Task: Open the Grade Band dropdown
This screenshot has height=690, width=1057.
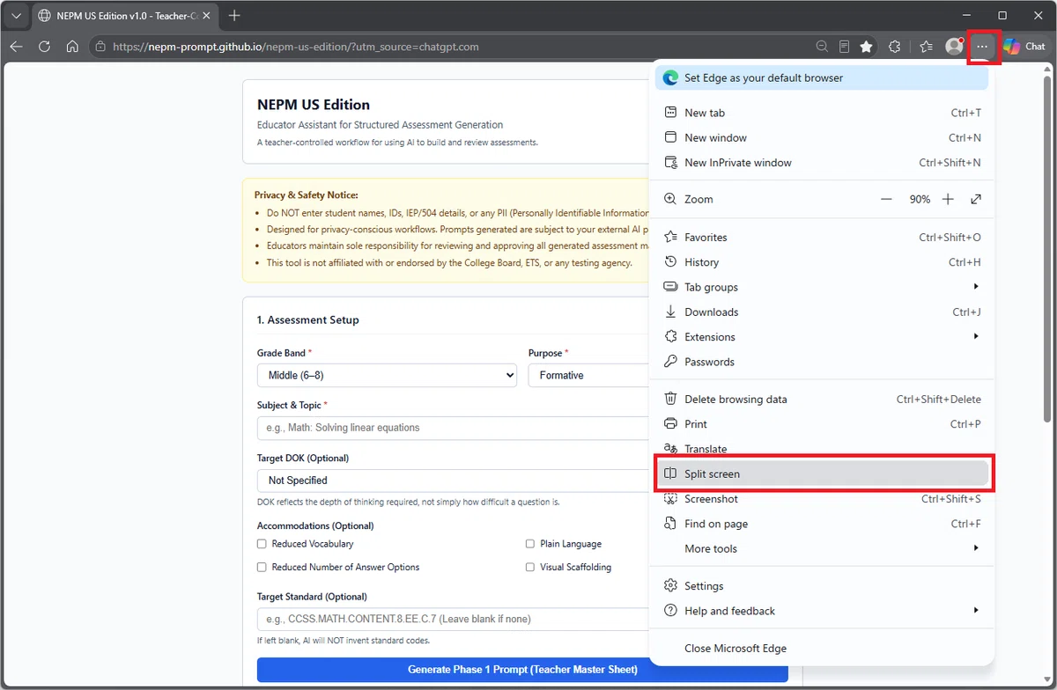Action: pos(387,375)
